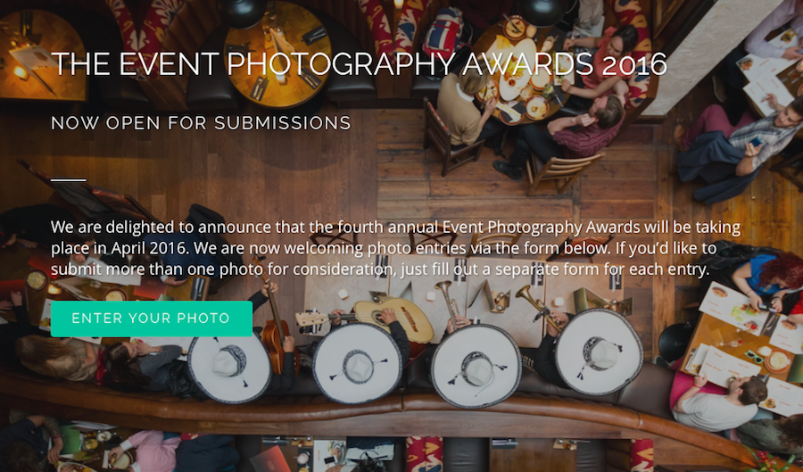Click the rightmost white sombrero hat
Viewport: 803px width, 472px height.
coord(599,352)
